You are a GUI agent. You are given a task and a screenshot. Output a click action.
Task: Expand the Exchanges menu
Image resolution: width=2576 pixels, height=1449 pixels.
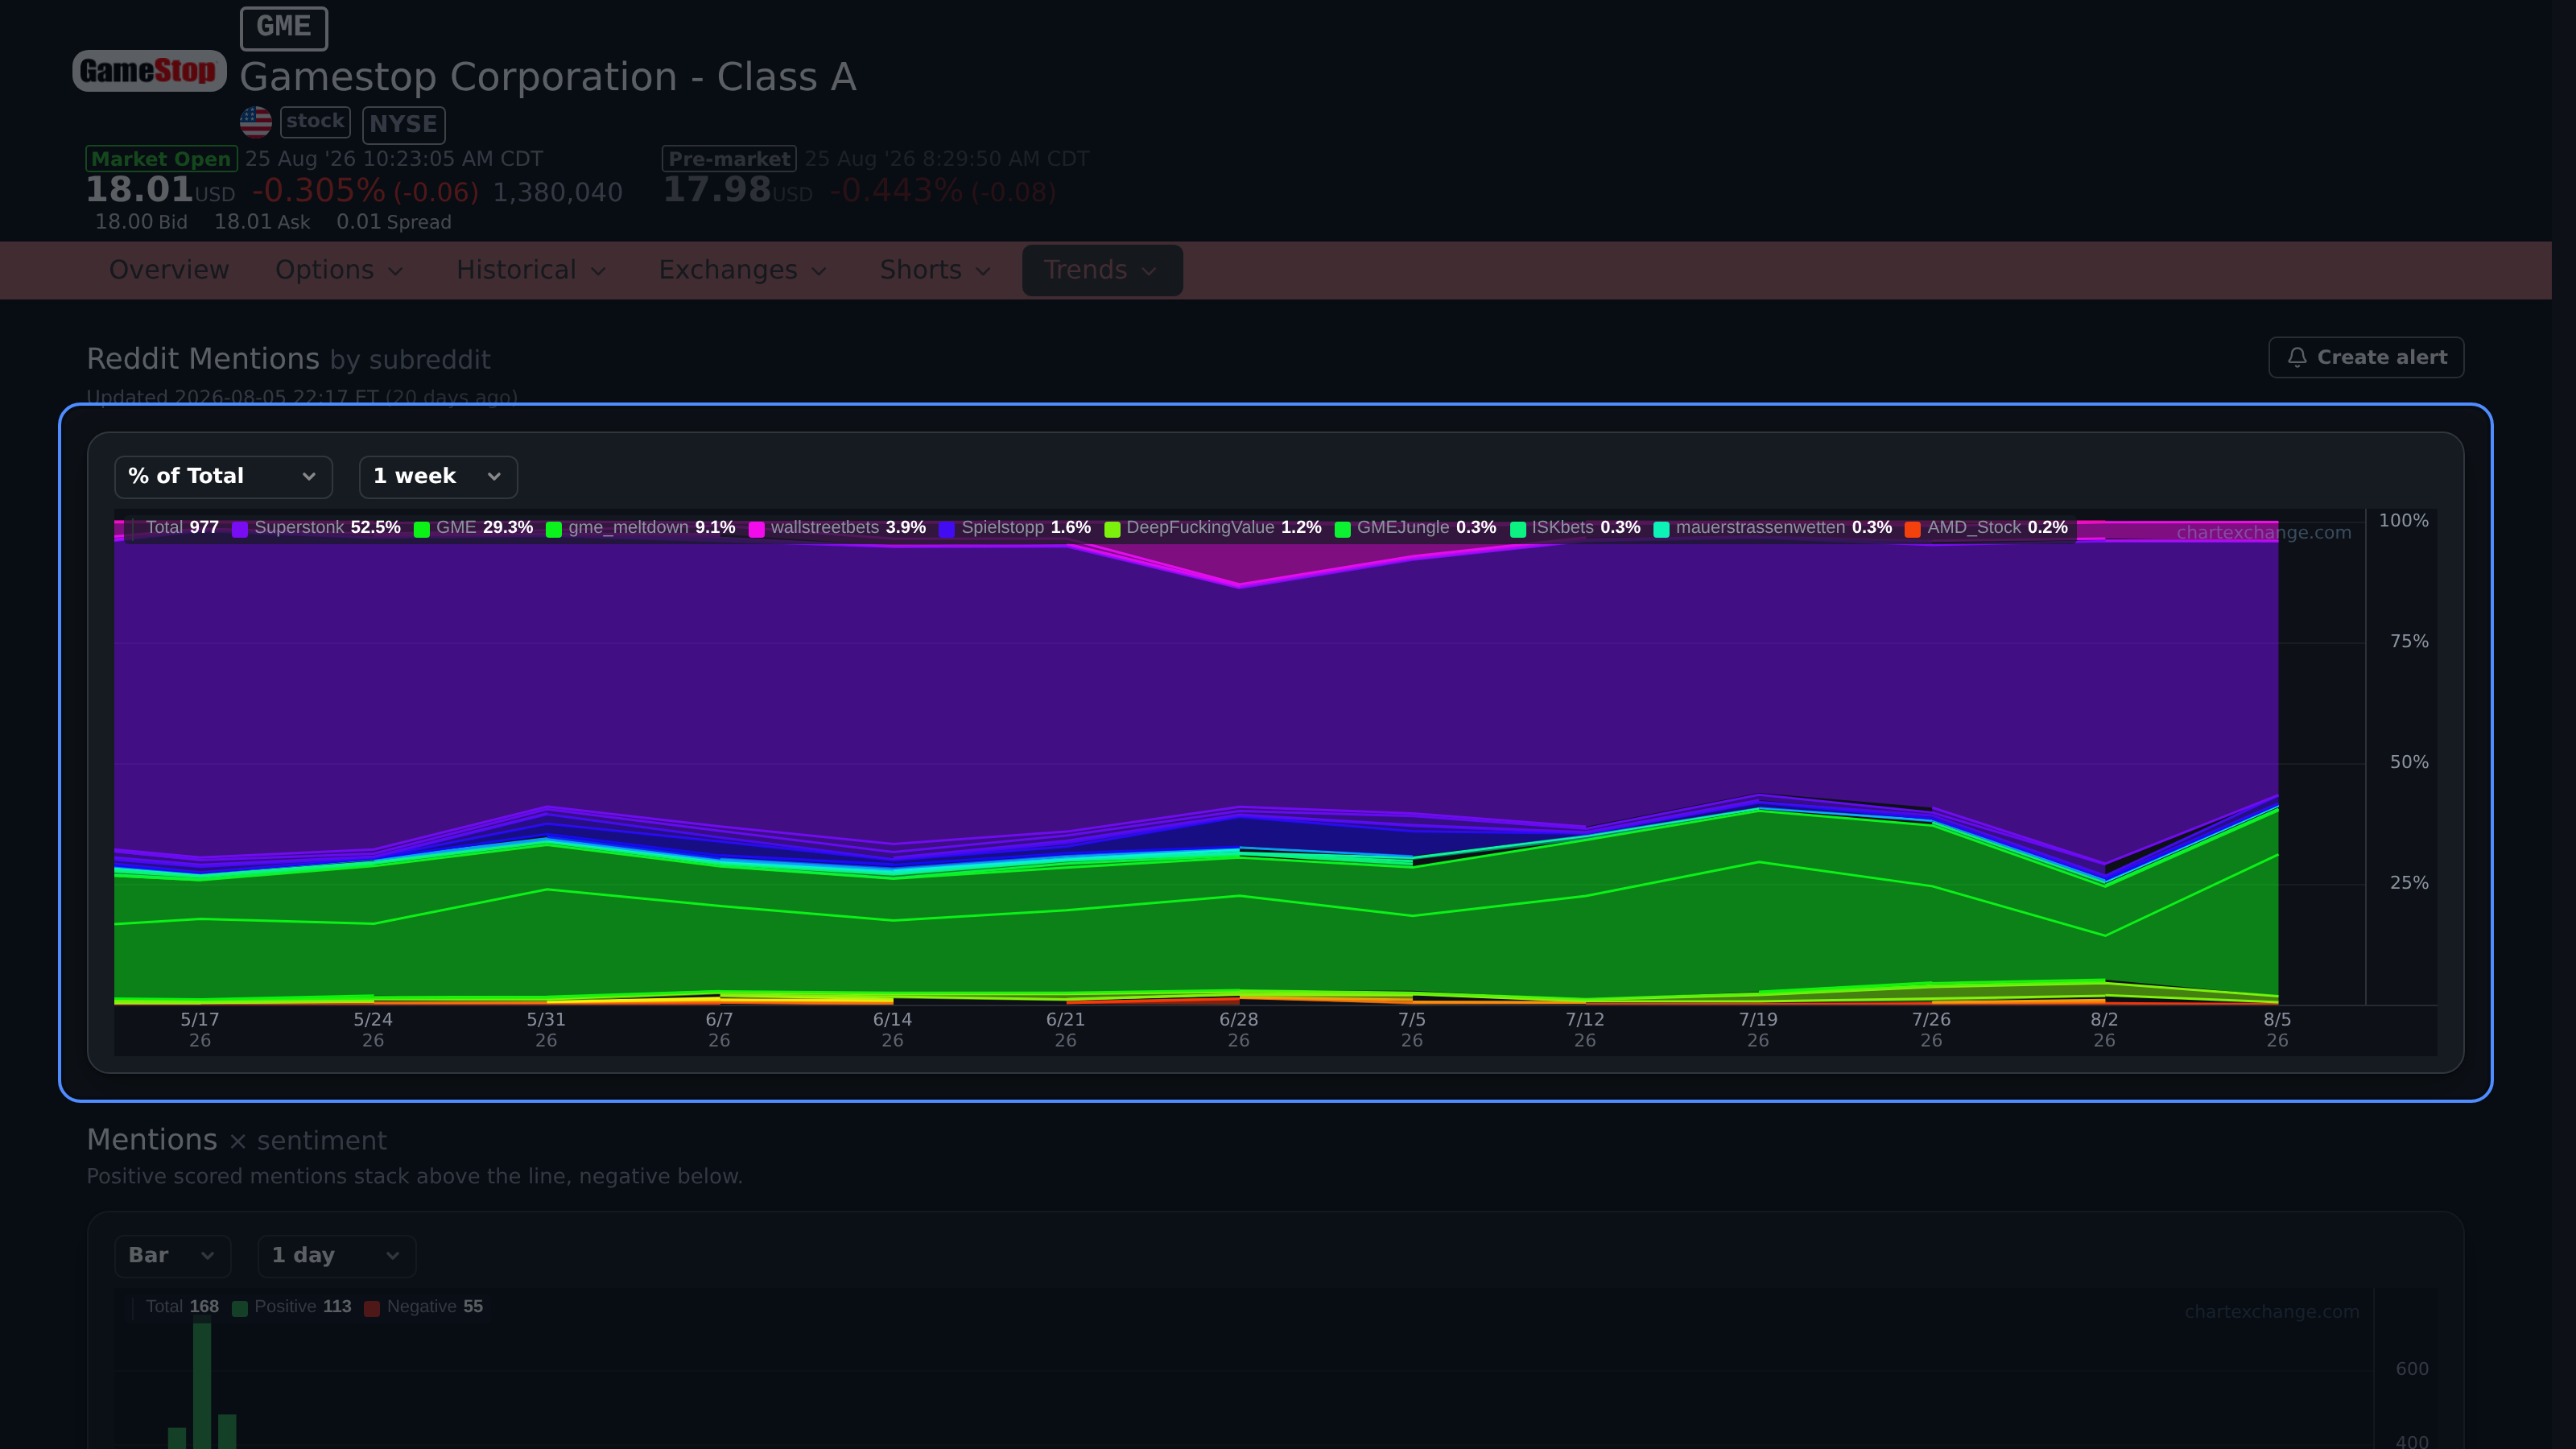[743, 270]
